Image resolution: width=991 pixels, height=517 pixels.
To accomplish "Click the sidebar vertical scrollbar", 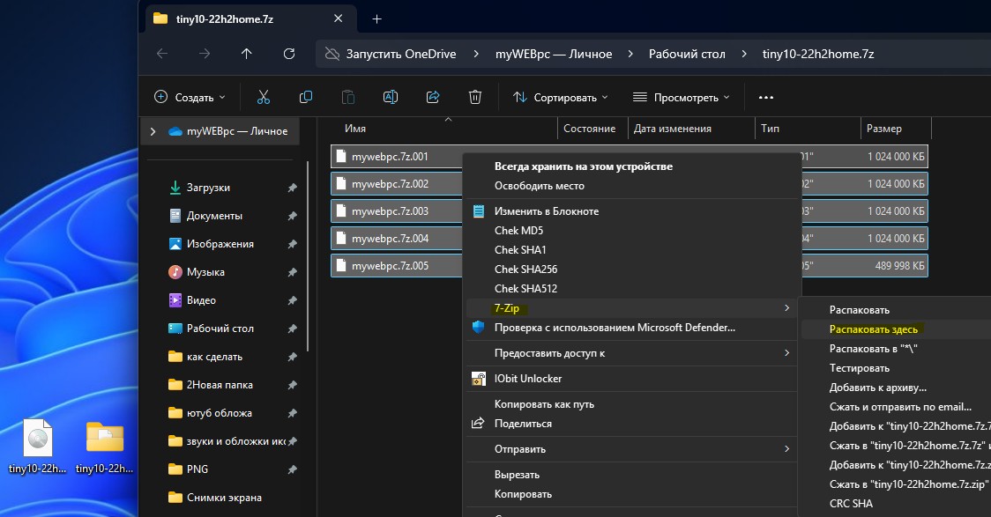I will point(309,255).
